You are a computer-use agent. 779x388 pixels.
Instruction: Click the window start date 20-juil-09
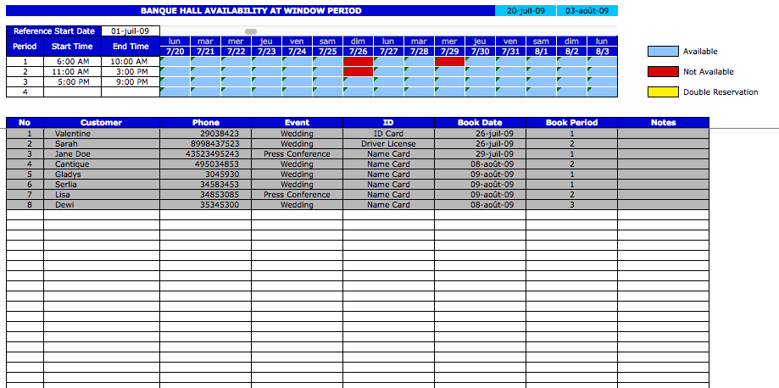point(525,11)
